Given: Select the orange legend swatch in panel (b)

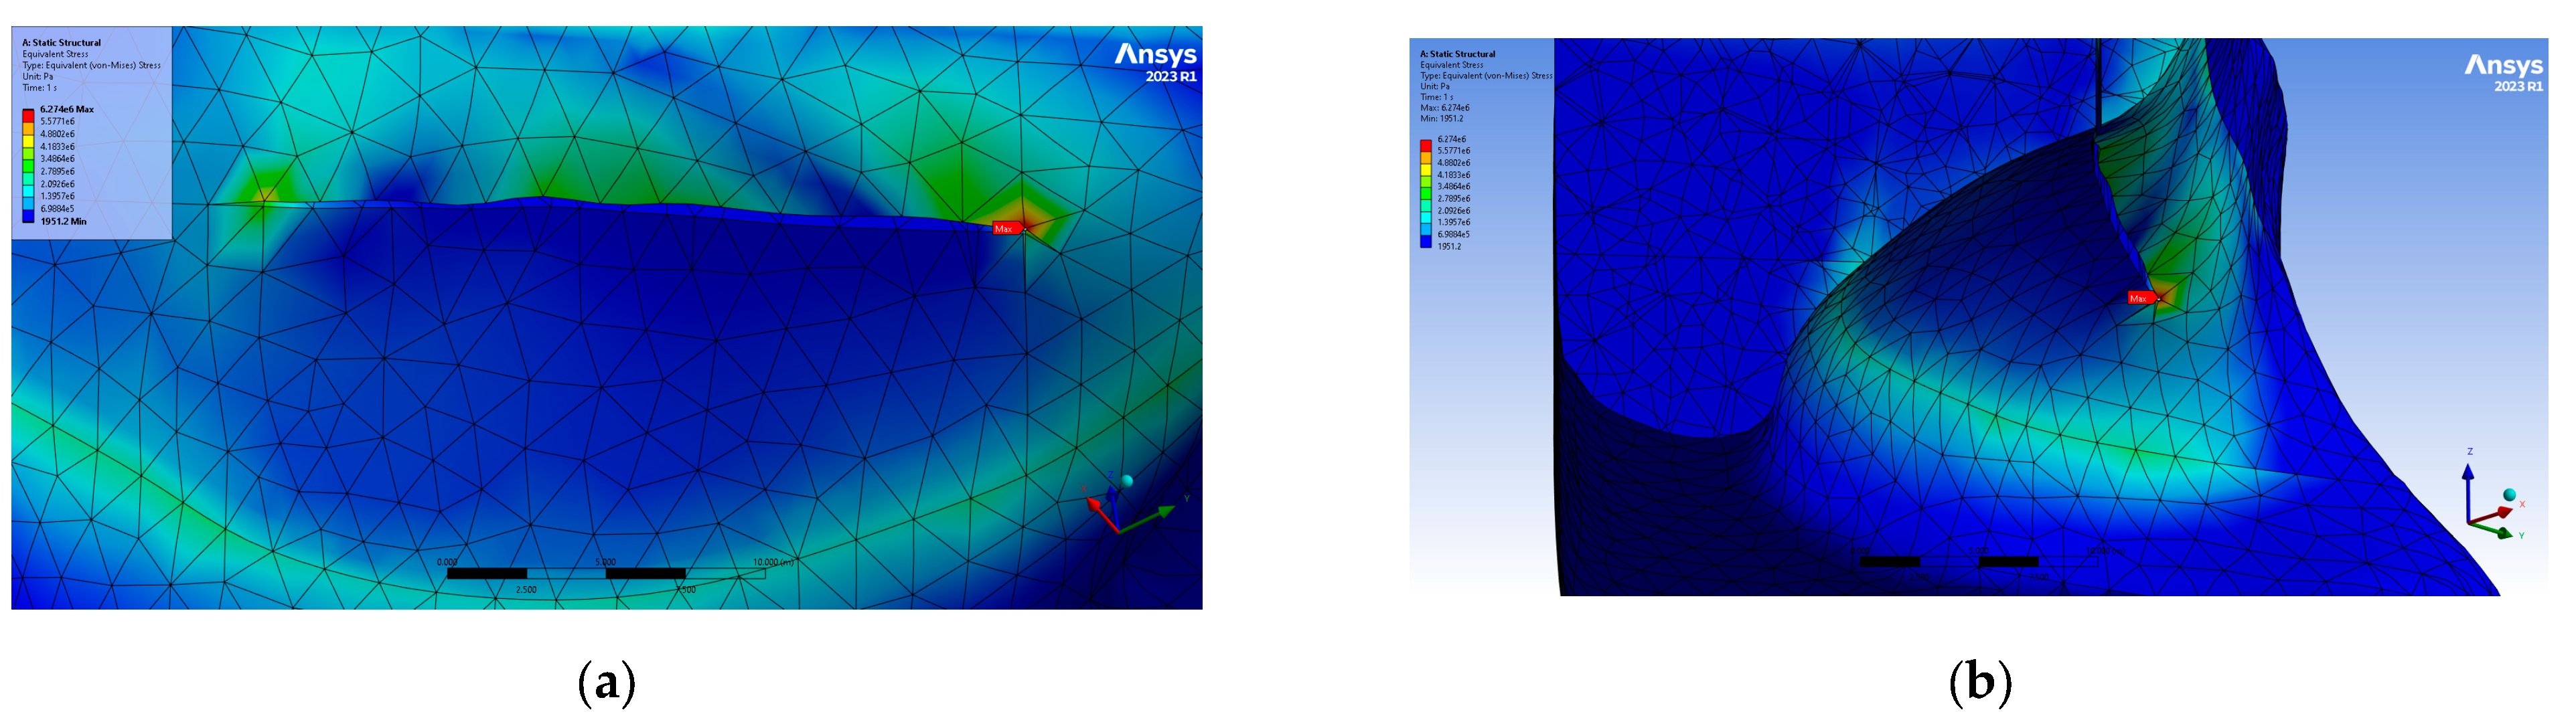Looking at the screenshot, I should 1425,157.
